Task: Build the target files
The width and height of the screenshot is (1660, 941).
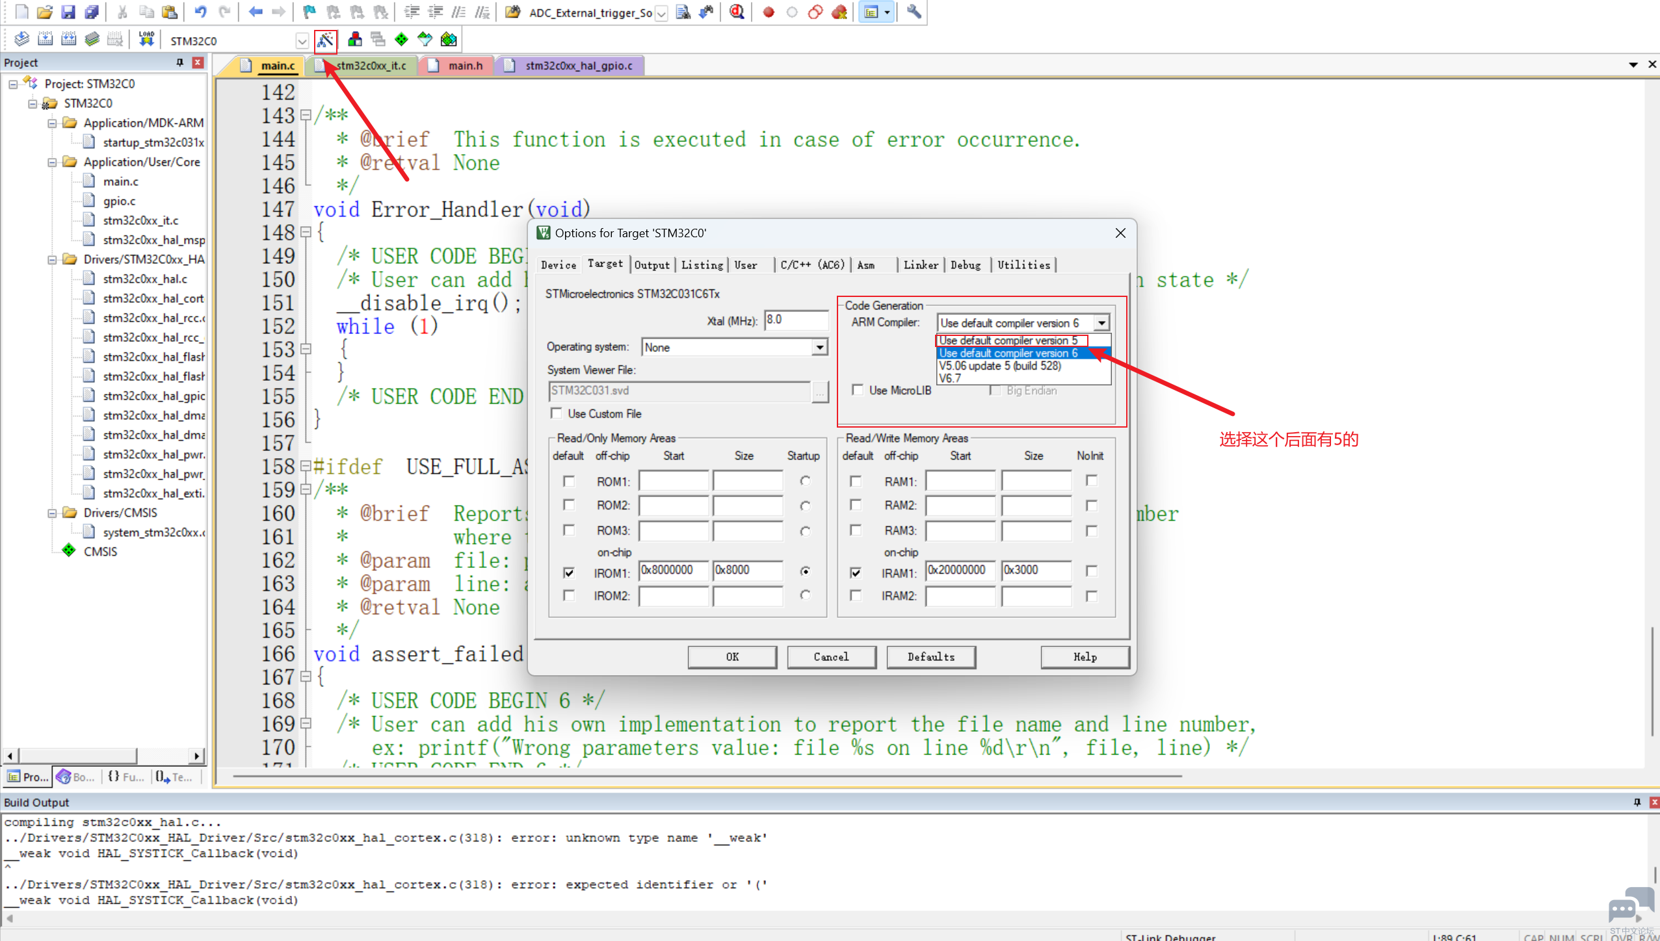Action: coord(45,40)
